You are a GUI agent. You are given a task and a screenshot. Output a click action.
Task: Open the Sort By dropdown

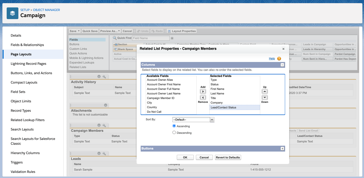(193, 120)
